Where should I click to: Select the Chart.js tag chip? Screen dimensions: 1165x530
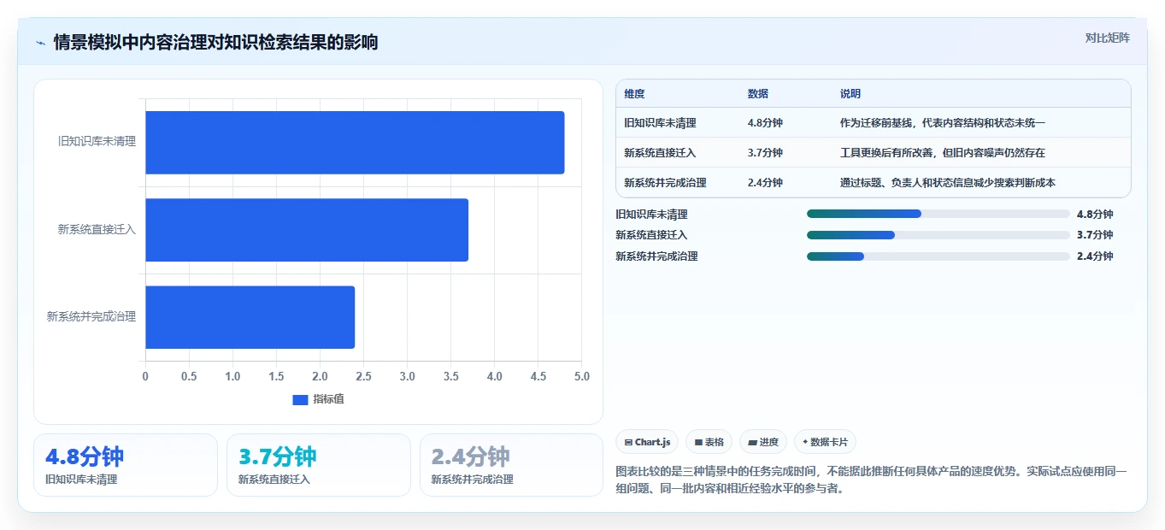coord(647,442)
